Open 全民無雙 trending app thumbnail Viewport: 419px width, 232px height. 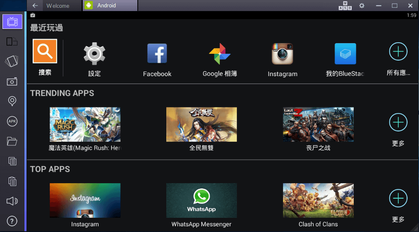tap(201, 125)
